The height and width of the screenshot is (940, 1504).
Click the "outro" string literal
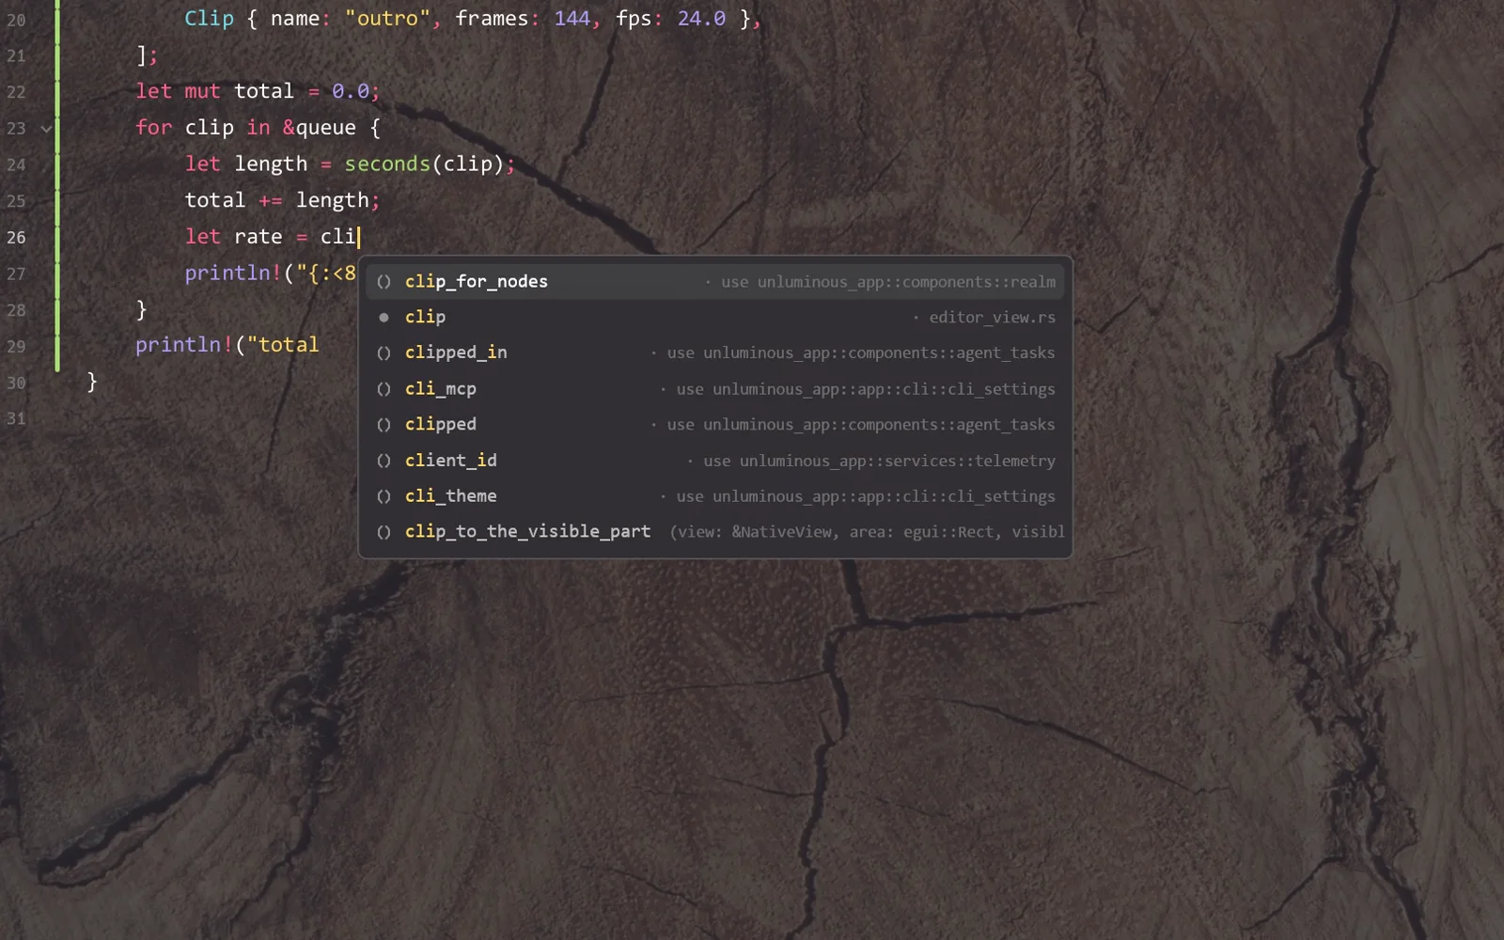click(387, 19)
